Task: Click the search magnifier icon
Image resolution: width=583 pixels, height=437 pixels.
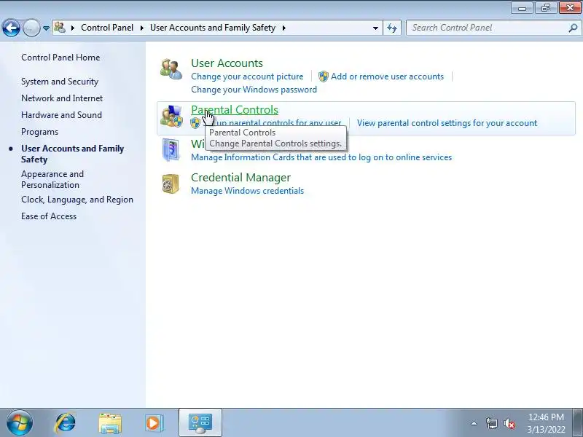Action: (573, 28)
